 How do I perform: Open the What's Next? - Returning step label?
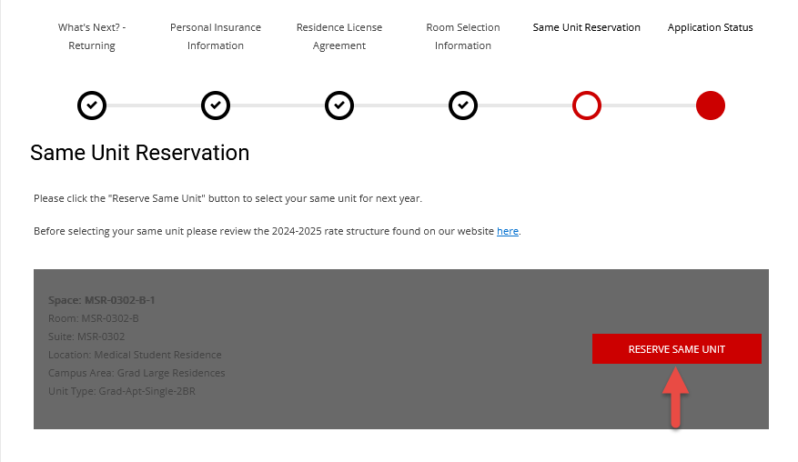click(92, 36)
